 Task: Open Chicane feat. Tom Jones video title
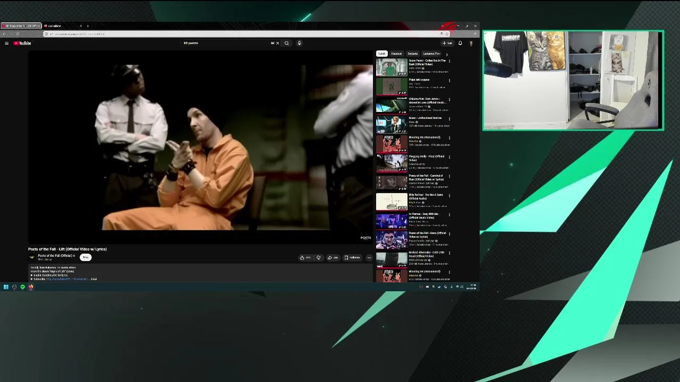428,101
